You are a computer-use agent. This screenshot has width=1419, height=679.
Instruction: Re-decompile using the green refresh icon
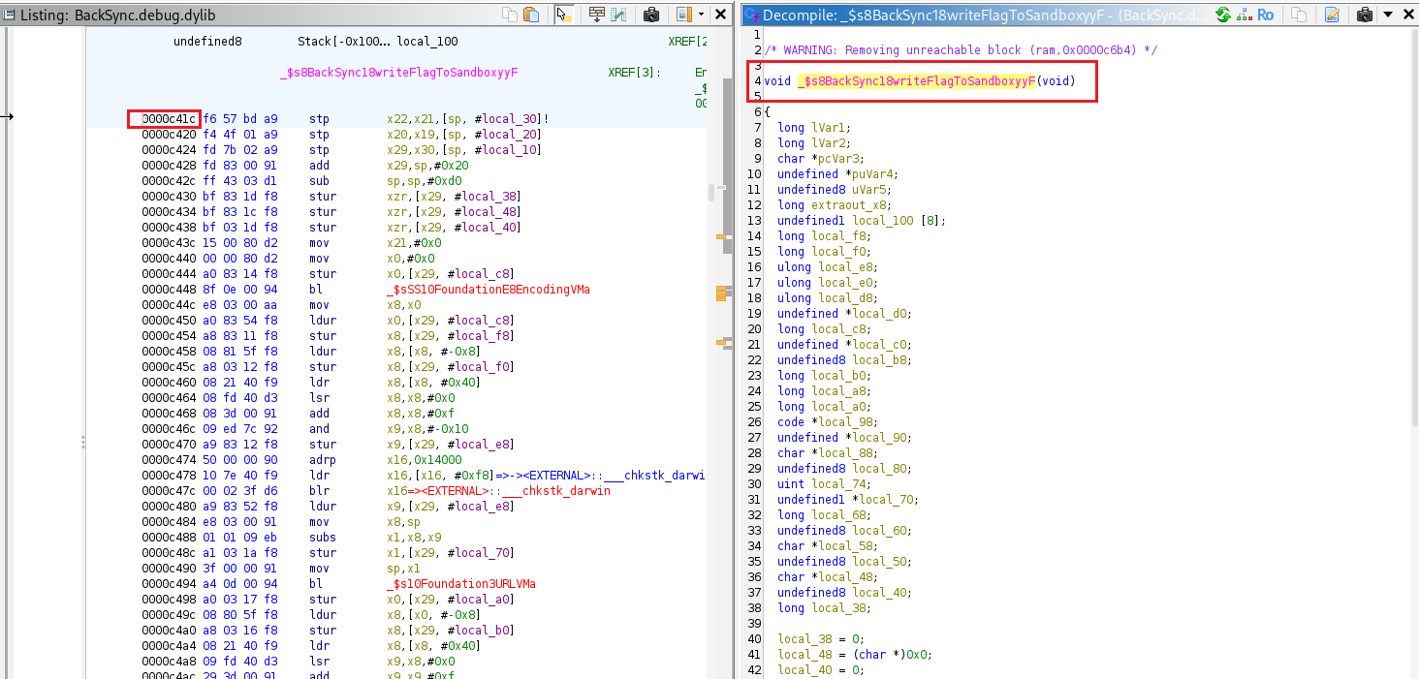click(1223, 15)
